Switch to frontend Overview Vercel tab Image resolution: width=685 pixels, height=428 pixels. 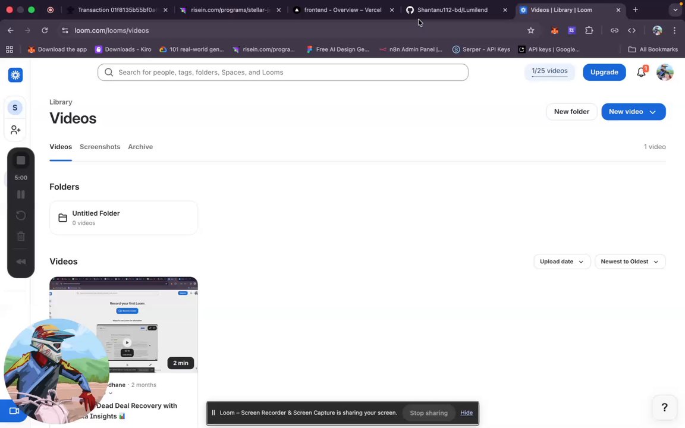(x=343, y=10)
